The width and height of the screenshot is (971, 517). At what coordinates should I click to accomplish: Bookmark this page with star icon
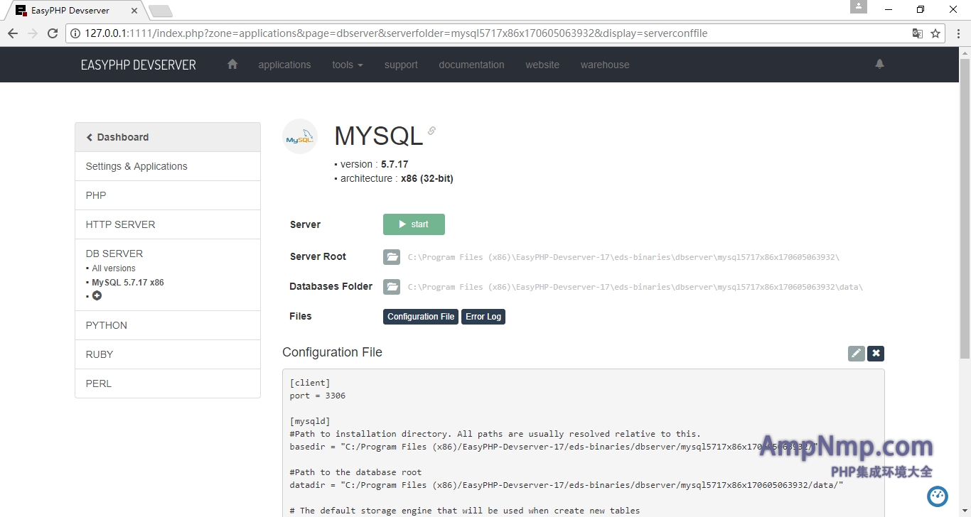935,33
